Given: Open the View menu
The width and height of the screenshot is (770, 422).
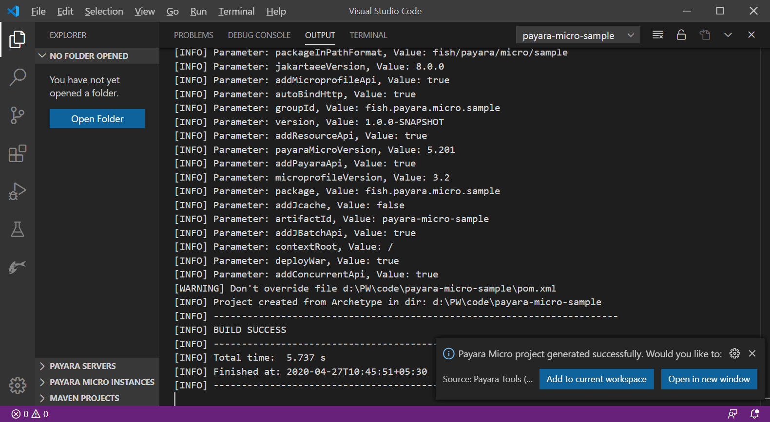Looking at the screenshot, I should (145, 11).
